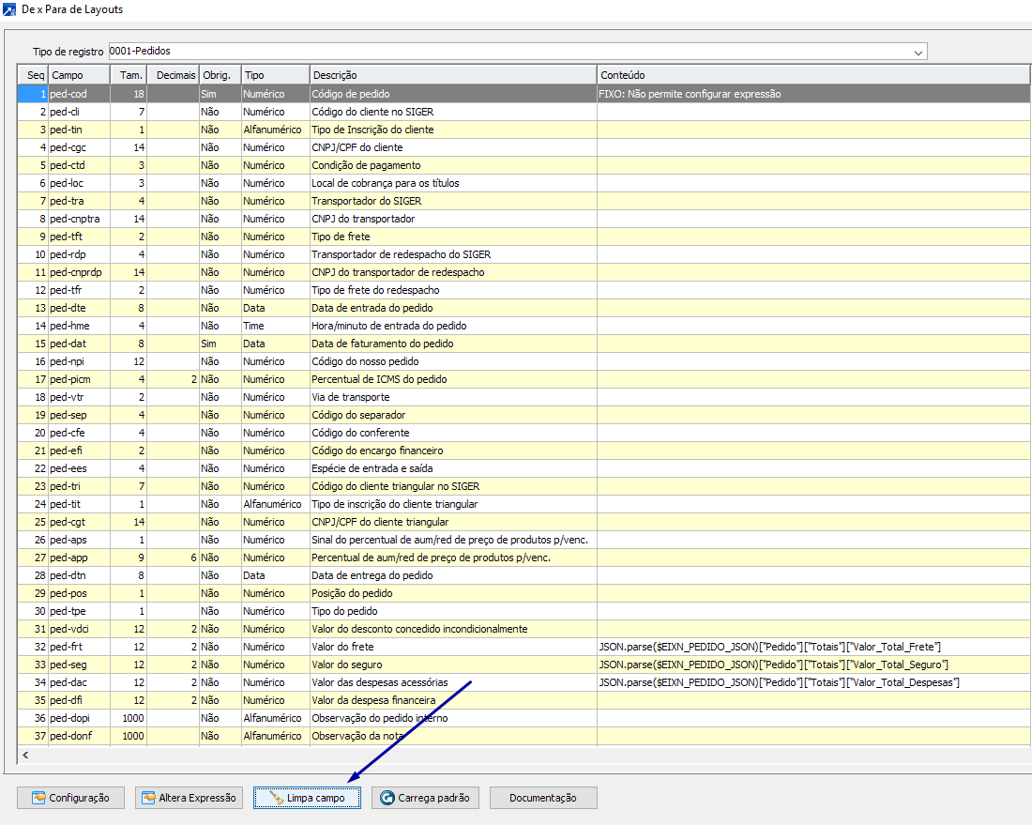The width and height of the screenshot is (1032, 825).
Task: Sort by the Campo column header
Action: coord(79,75)
